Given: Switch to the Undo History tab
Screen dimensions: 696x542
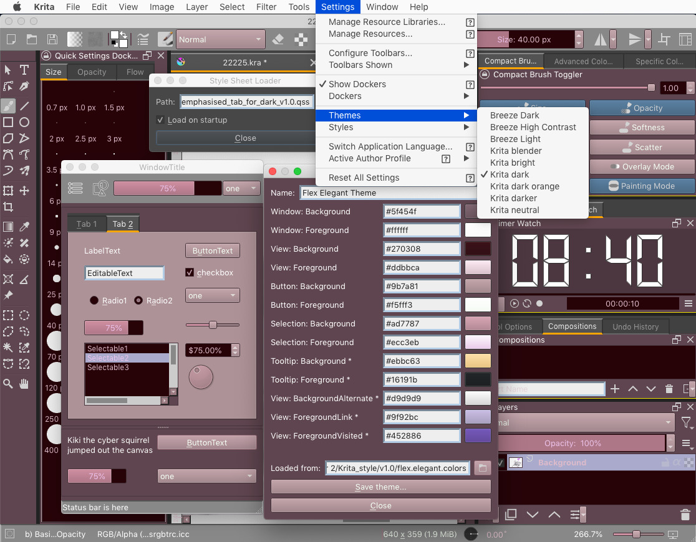Looking at the screenshot, I should click(x=635, y=326).
